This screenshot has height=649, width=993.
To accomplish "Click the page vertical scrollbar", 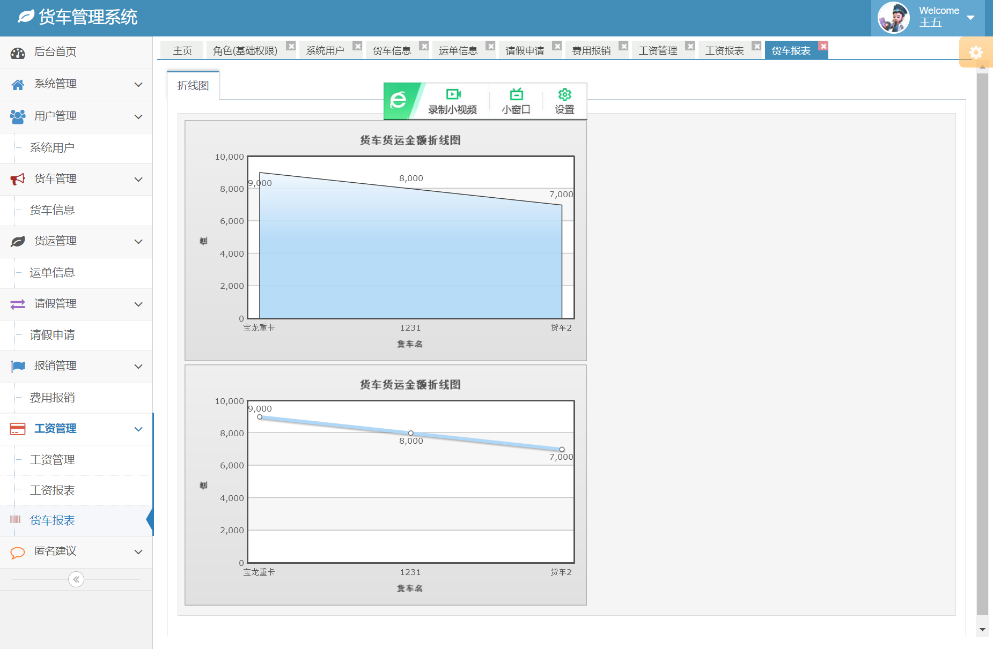I will [x=982, y=343].
